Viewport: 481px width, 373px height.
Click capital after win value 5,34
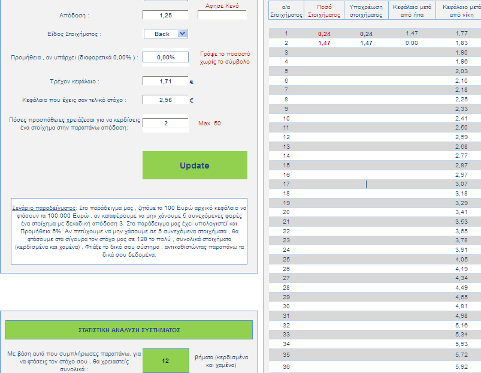point(462,334)
